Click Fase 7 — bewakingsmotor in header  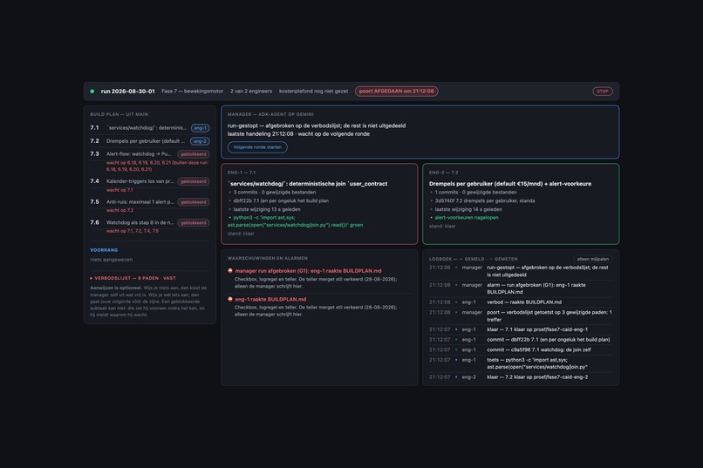pos(193,92)
